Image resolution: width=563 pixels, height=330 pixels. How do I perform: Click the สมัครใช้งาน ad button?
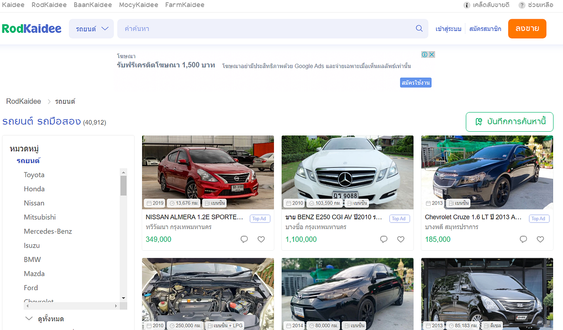pos(416,83)
